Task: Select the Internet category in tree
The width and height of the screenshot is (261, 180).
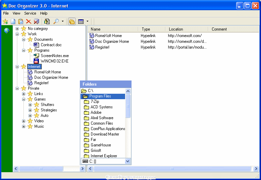Action: point(34,67)
